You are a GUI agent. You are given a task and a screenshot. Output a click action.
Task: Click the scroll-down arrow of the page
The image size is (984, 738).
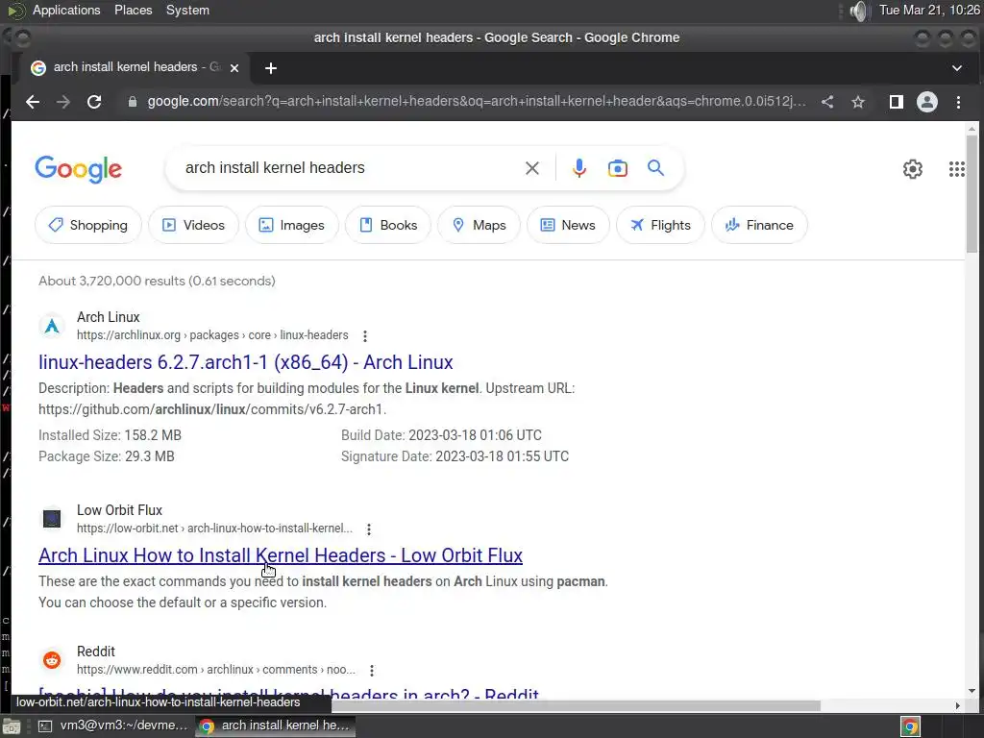[x=972, y=691]
